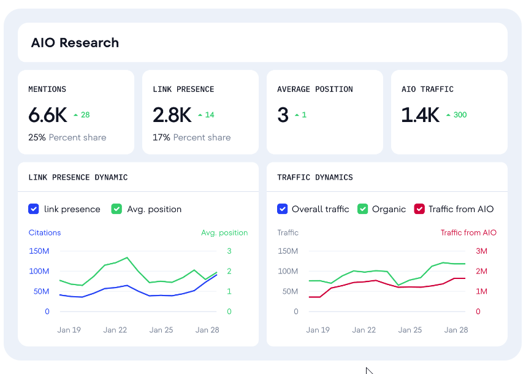526x374 pixels.
Task: Click the Traffic Dynamics panel header
Action: coord(314,177)
